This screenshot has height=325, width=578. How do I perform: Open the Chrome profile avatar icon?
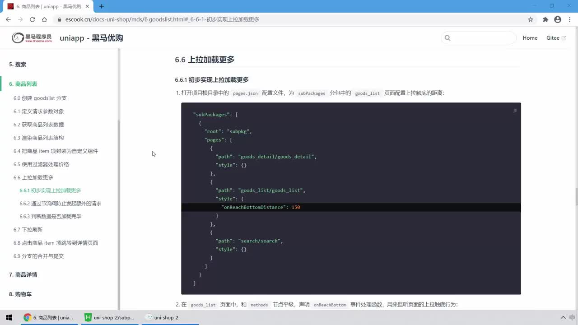coord(558,19)
